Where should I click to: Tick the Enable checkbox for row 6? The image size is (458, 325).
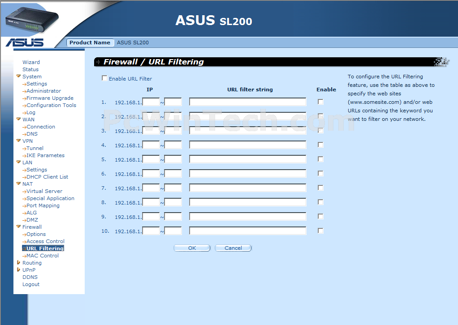[320, 173]
